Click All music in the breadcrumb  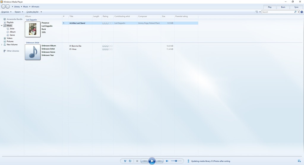pos(35,7)
